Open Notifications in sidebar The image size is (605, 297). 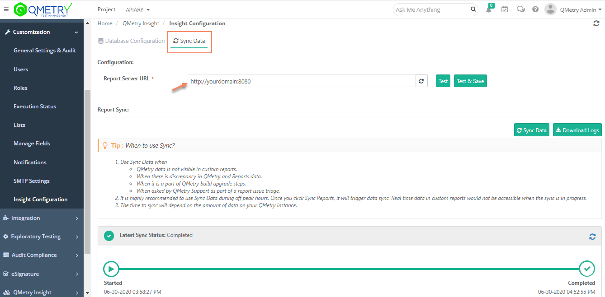tap(30, 162)
